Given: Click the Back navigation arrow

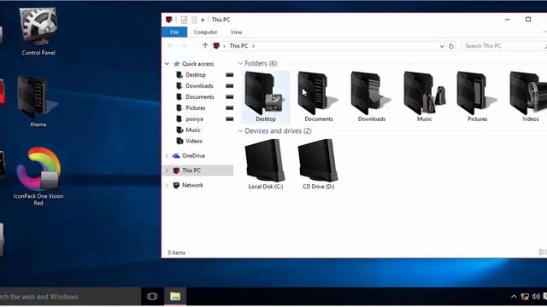Looking at the screenshot, I should [170, 45].
